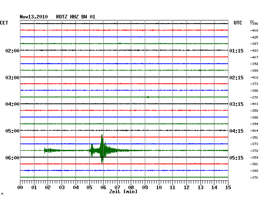260x198 pixels.
Task: Click the DC offset value -394
Action: tap(254, 124)
